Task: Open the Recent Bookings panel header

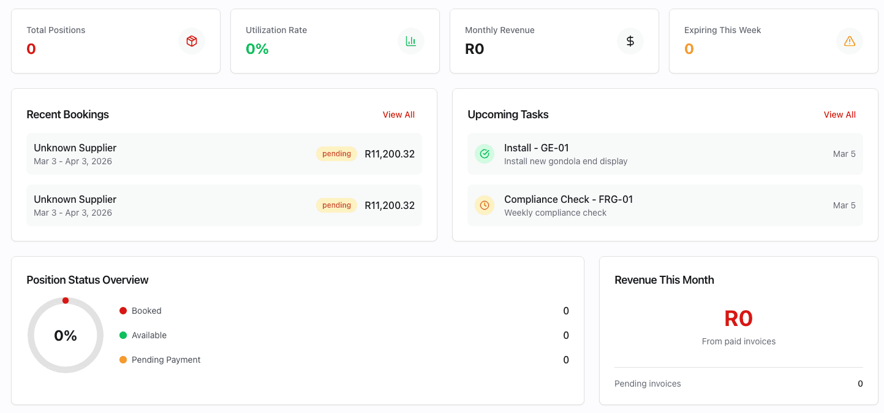Action: [67, 115]
